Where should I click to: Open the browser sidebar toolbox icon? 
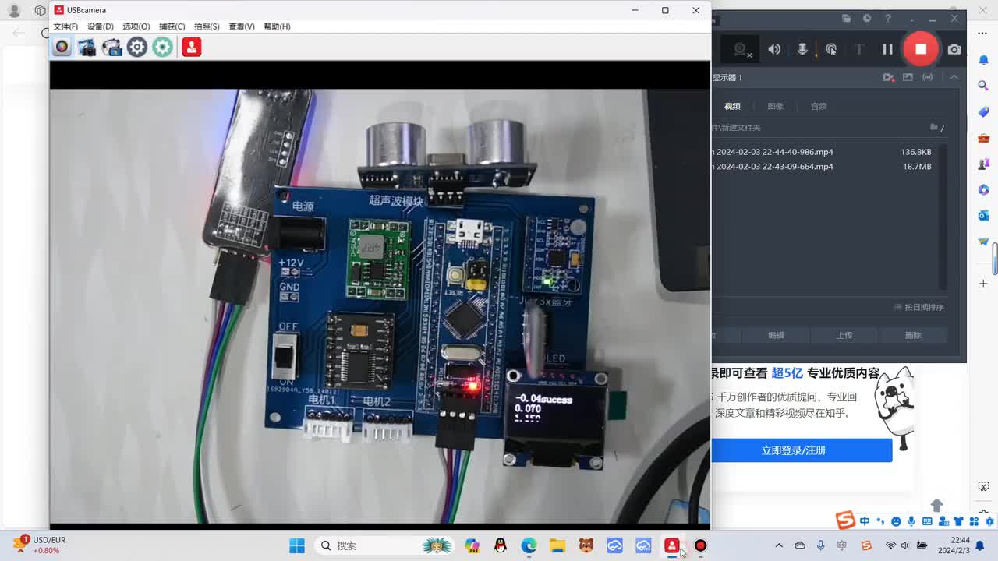click(x=984, y=138)
